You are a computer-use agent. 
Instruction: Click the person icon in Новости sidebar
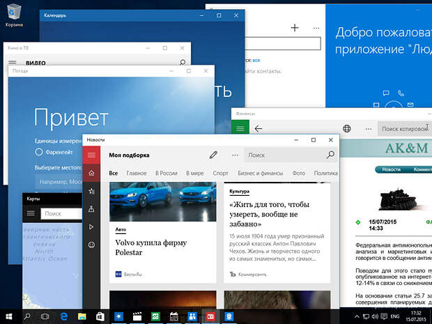click(x=91, y=209)
